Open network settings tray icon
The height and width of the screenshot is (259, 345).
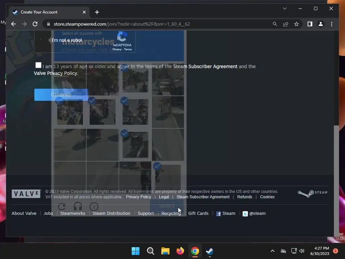(294, 251)
